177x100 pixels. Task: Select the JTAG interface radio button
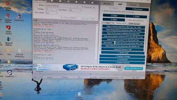pyautogui.click(x=52, y=1)
